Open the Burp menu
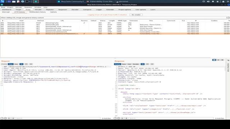This screenshot has height=129, width=230. (x=3, y=7)
